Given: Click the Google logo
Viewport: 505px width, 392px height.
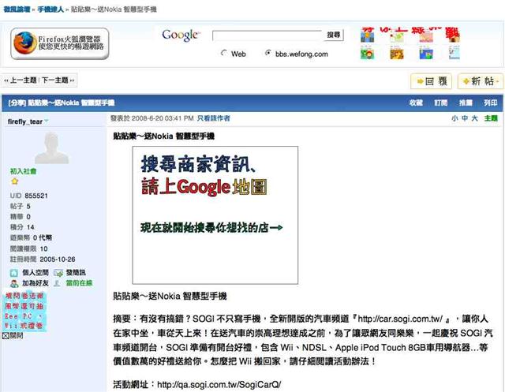Looking at the screenshot, I should click(x=181, y=35).
